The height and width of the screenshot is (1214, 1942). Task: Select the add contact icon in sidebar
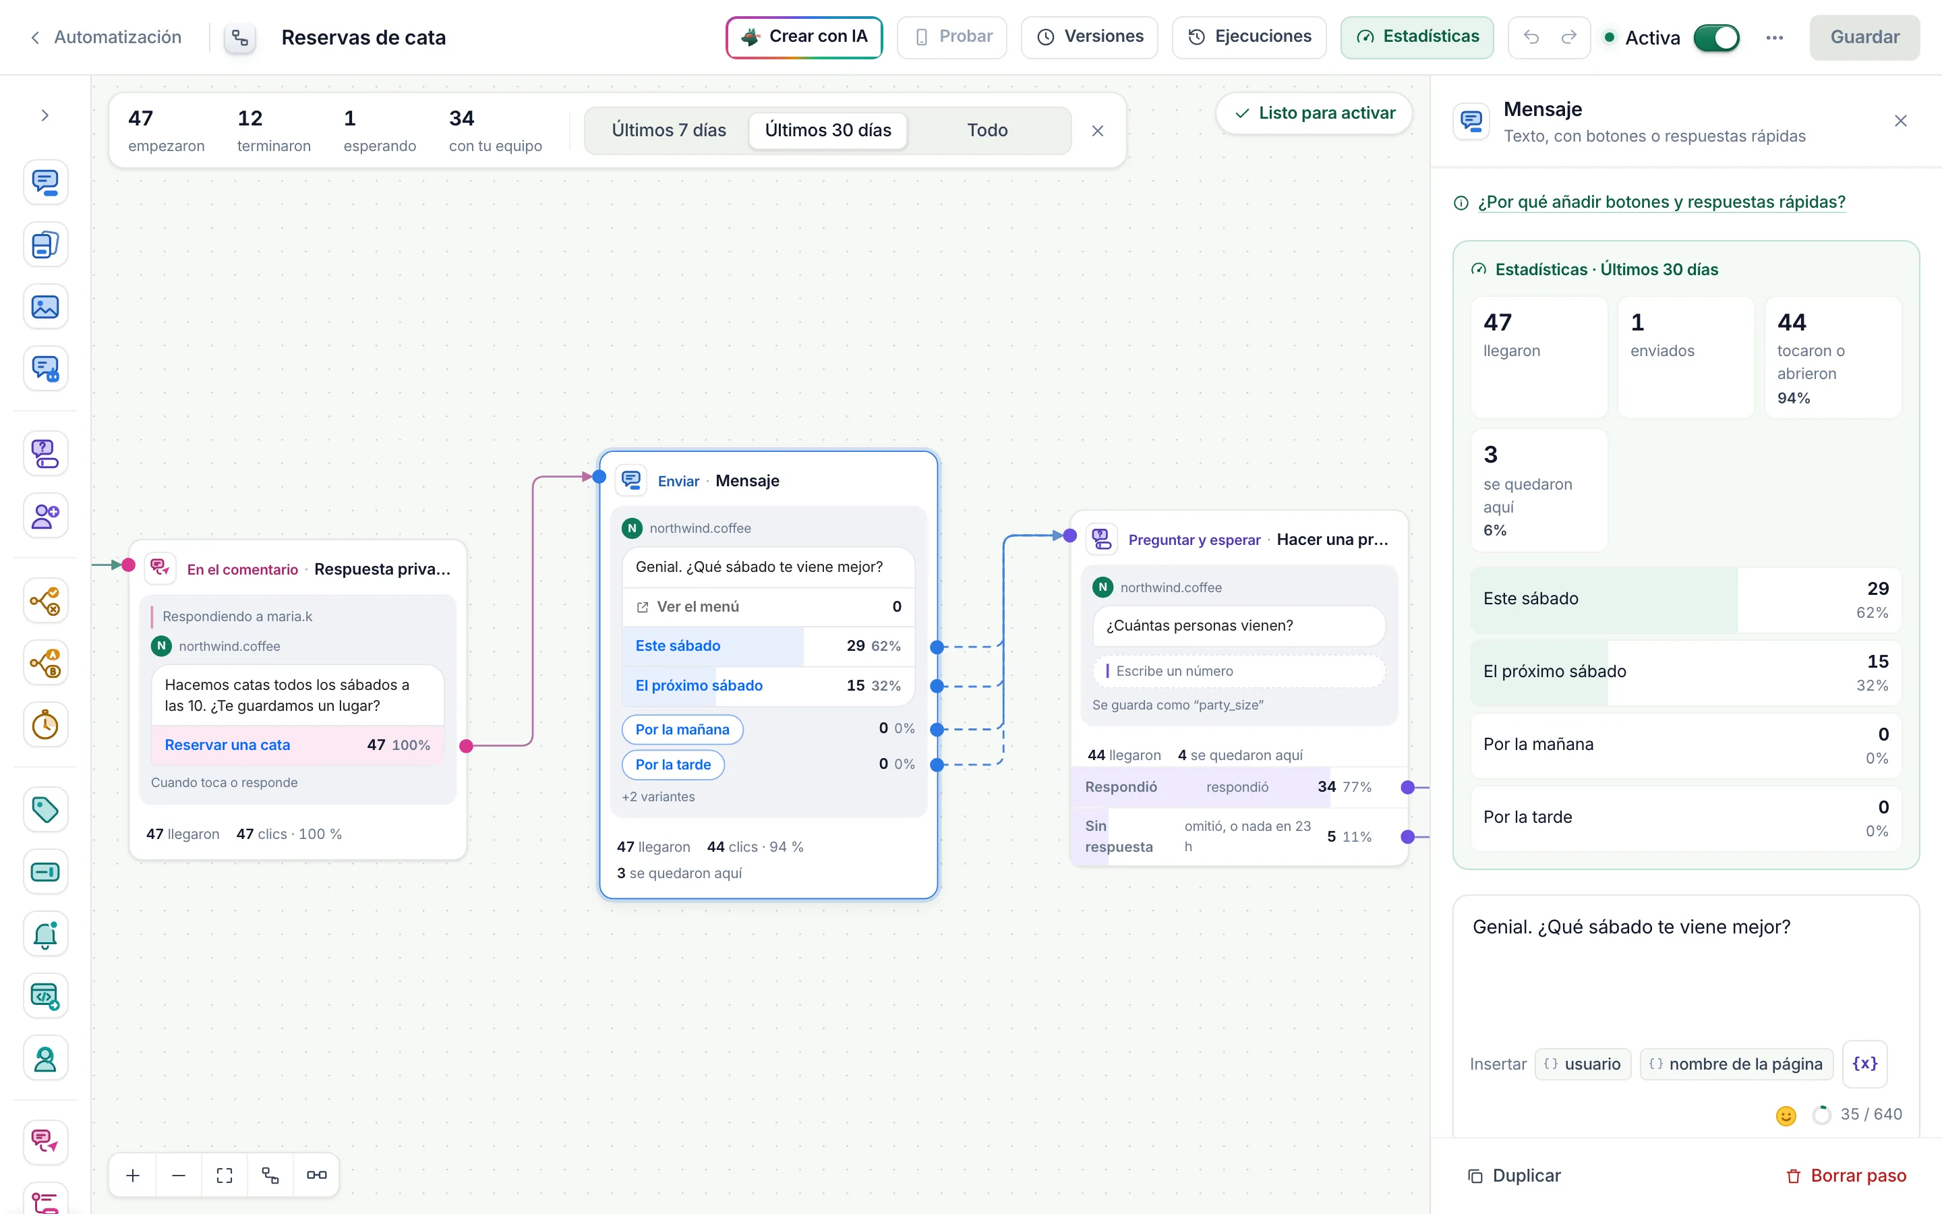[x=45, y=515]
